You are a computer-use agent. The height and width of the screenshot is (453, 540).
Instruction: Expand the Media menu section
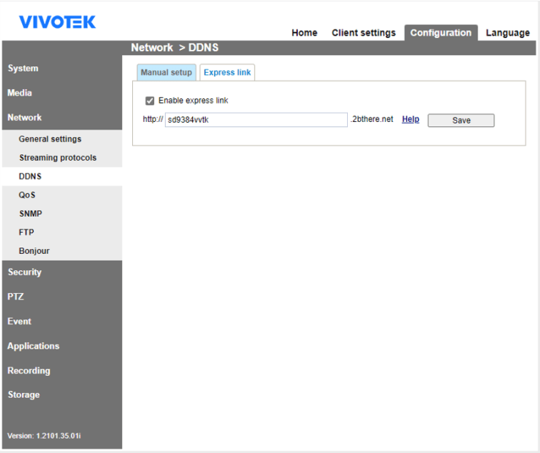point(20,93)
